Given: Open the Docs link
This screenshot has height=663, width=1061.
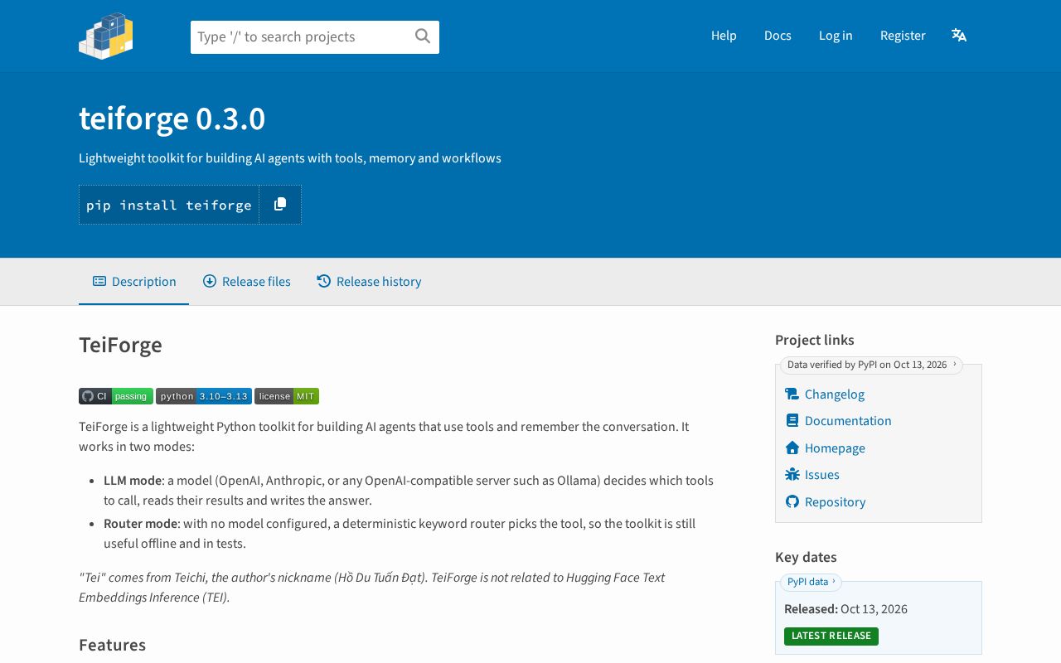Looking at the screenshot, I should pyautogui.click(x=778, y=36).
